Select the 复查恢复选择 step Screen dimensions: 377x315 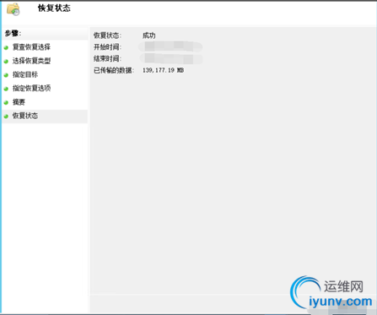point(31,47)
